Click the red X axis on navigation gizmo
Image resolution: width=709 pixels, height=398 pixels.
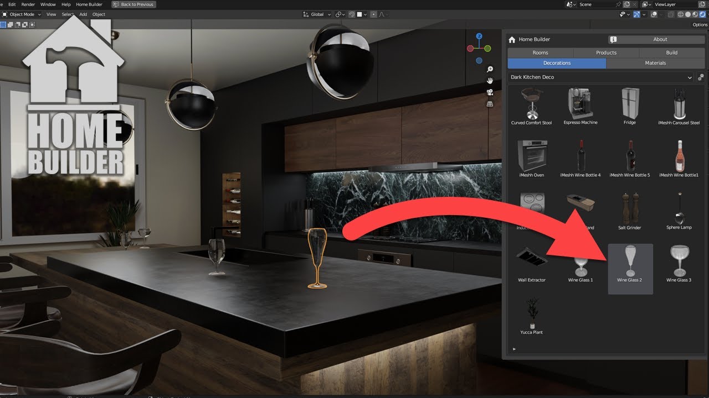(x=470, y=49)
